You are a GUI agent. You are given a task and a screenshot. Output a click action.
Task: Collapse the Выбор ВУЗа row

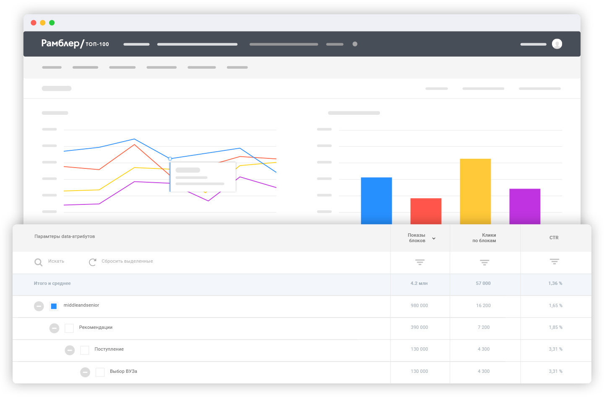(85, 372)
